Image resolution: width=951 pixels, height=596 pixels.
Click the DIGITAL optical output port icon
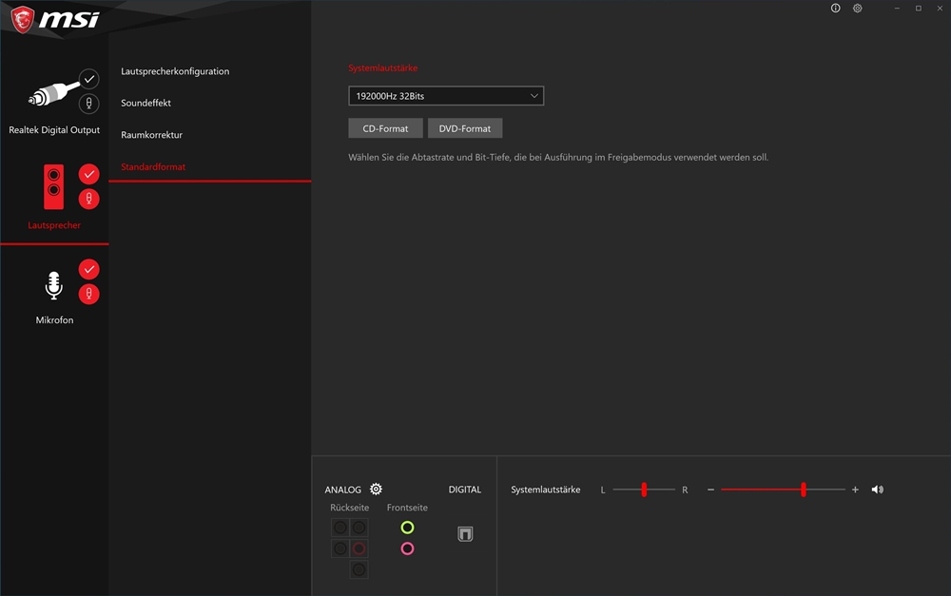point(465,533)
